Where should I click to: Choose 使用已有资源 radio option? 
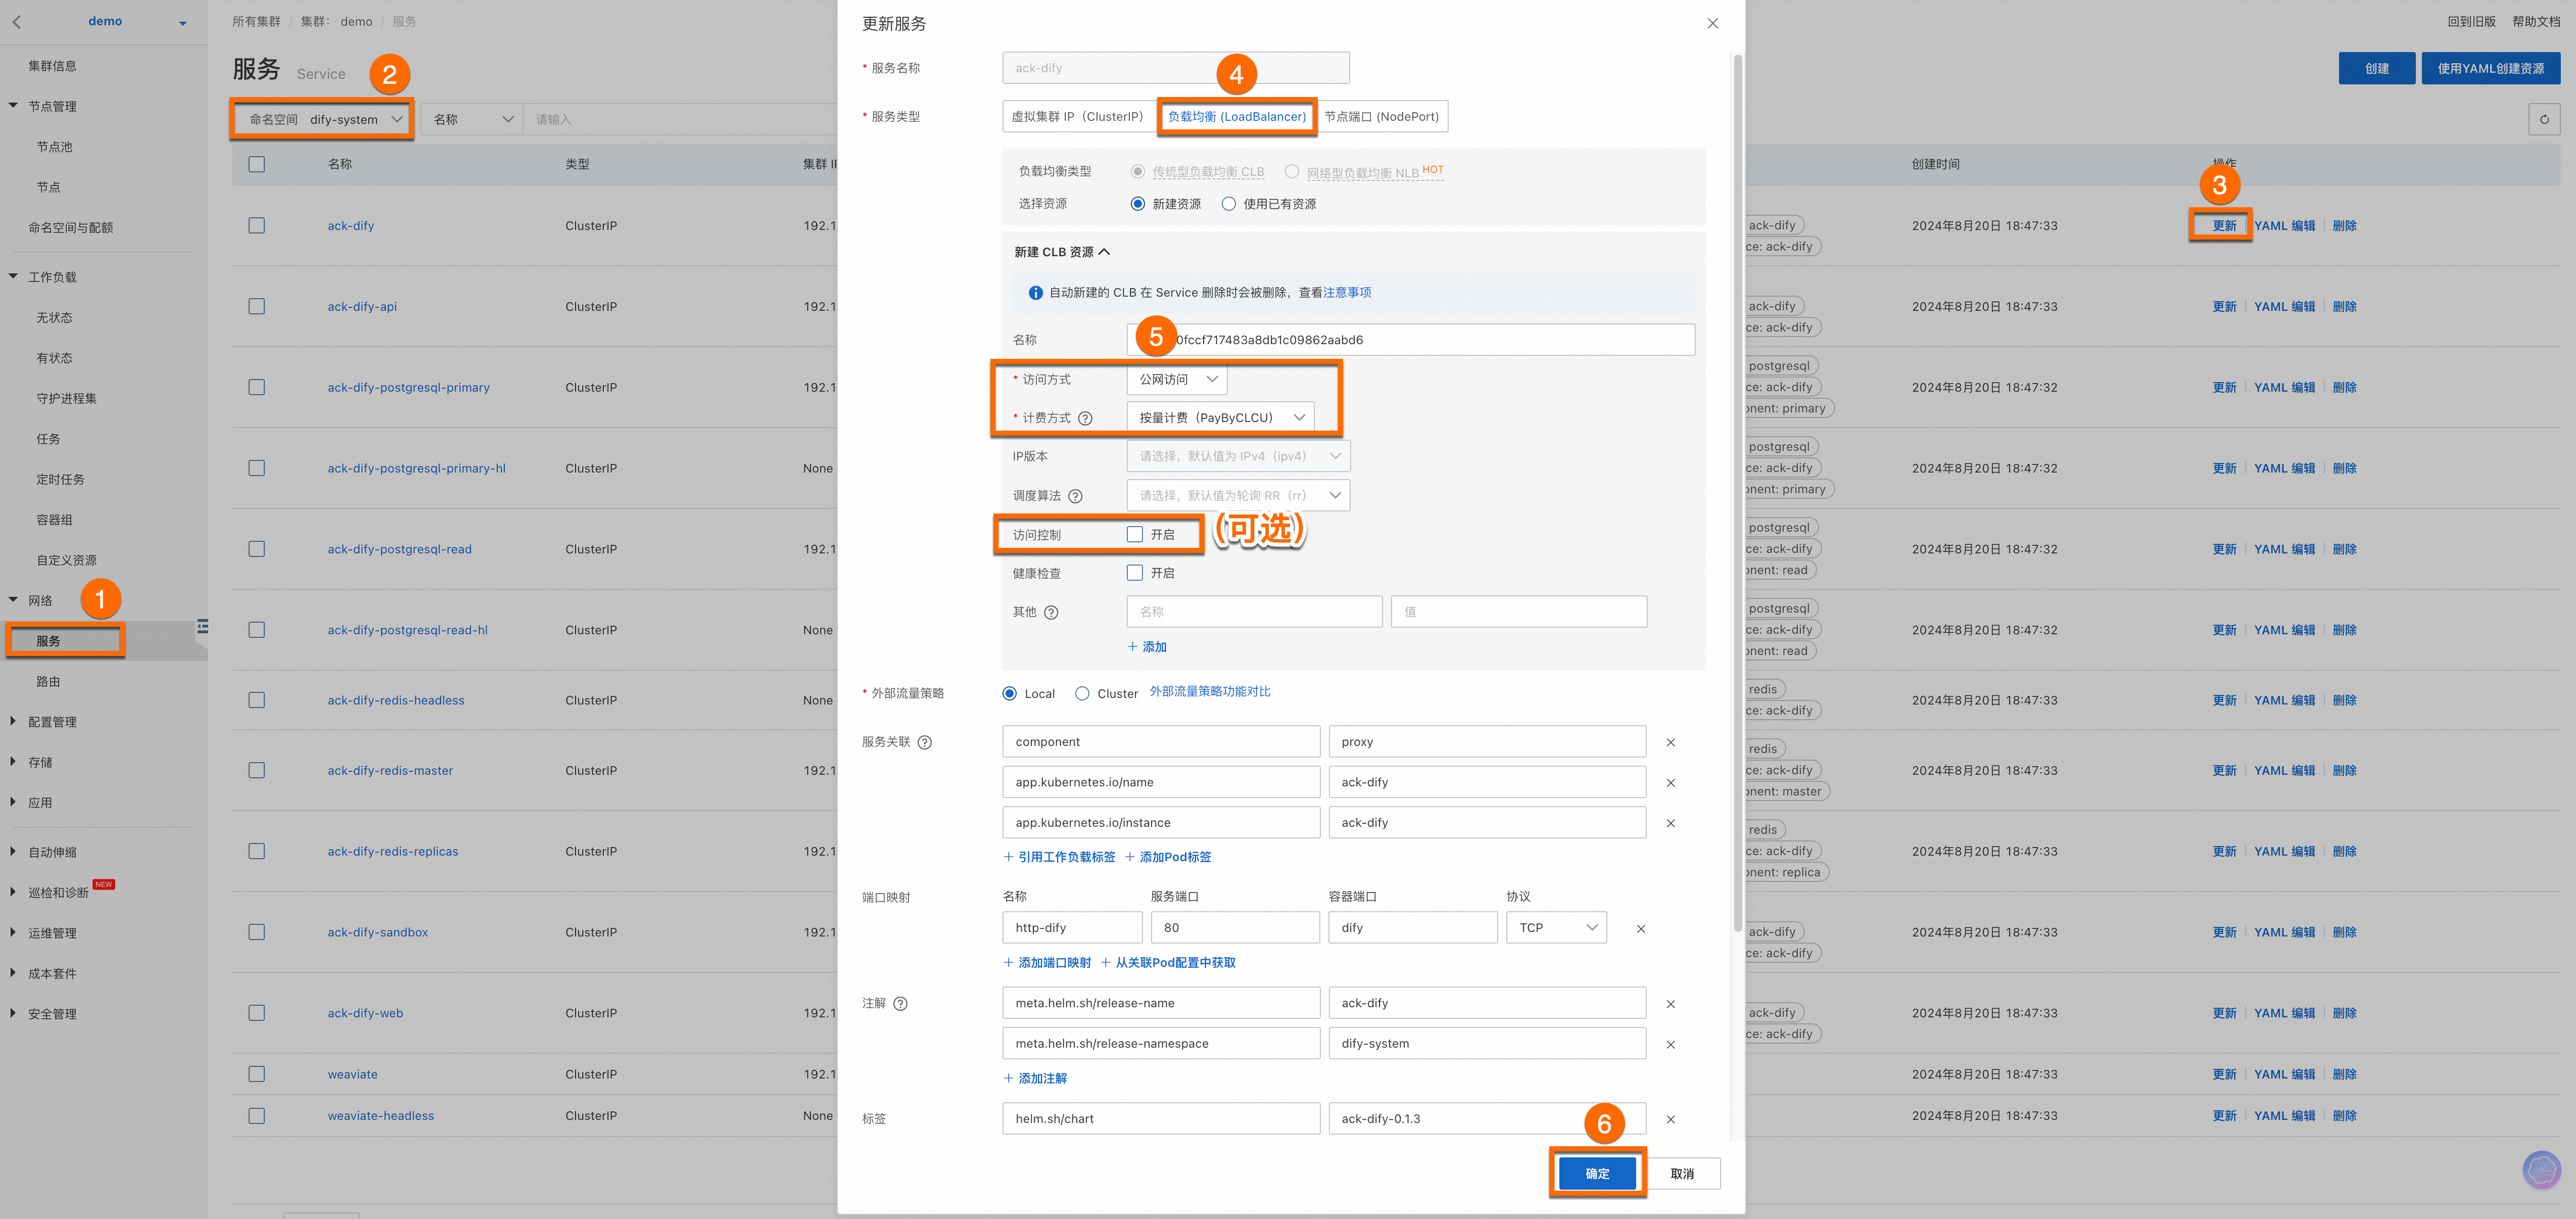(x=1228, y=204)
